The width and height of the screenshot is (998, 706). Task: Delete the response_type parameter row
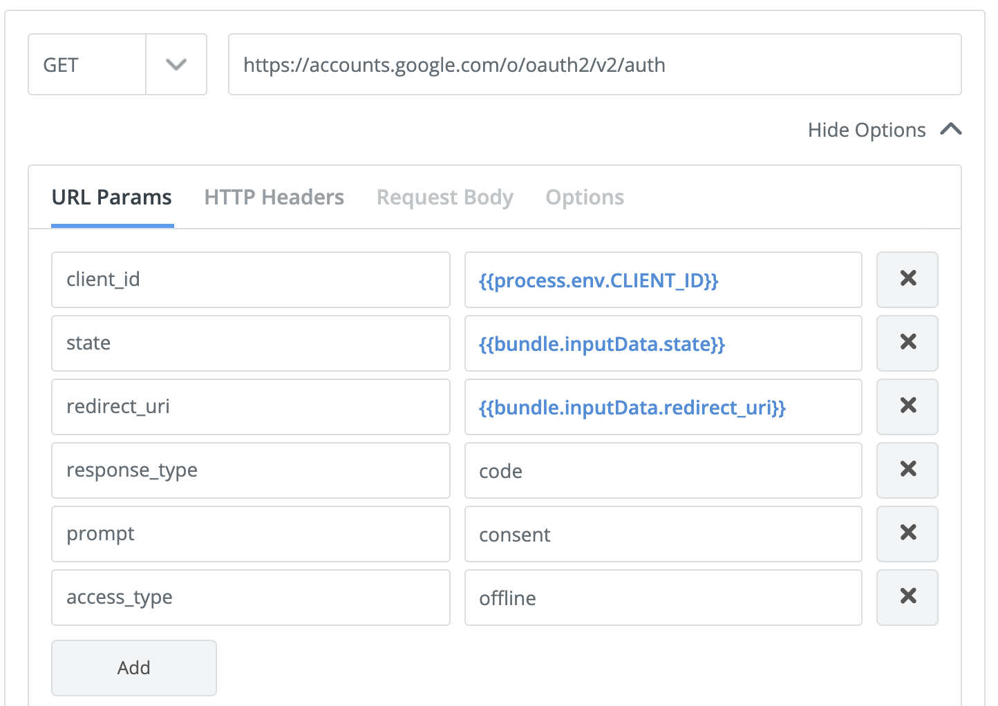[x=907, y=470]
